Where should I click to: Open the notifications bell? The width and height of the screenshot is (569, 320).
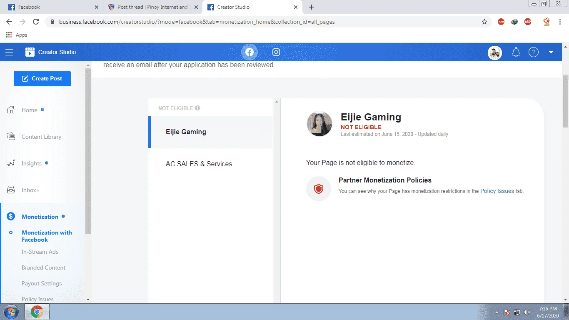click(x=516, y=52)
